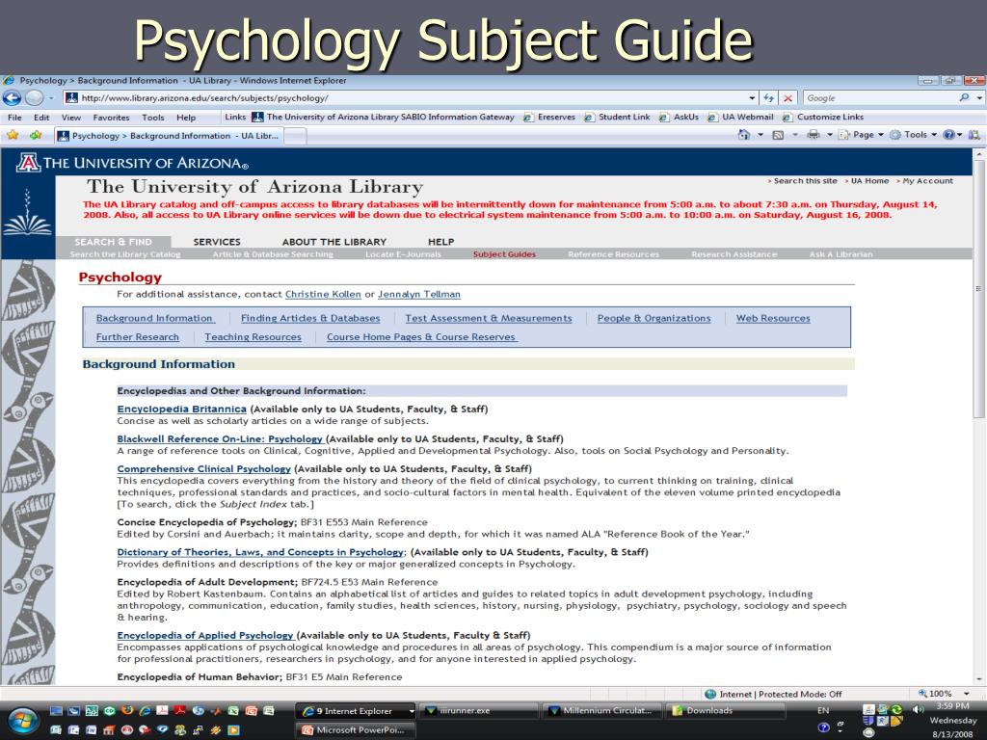Click the page vertical scrollbar thumb
Screen dimensions: 987x740
tap(978, 288)
